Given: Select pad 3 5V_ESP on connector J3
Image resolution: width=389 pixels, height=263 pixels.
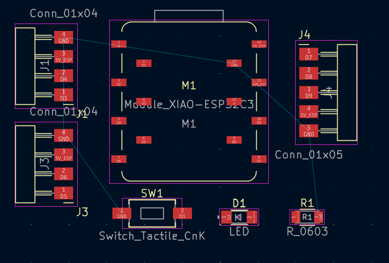Looking at the screenshot, I should coord(63,155).
